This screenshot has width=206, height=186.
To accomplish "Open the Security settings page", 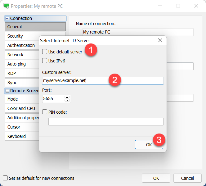I will click(x=15, y=36).
